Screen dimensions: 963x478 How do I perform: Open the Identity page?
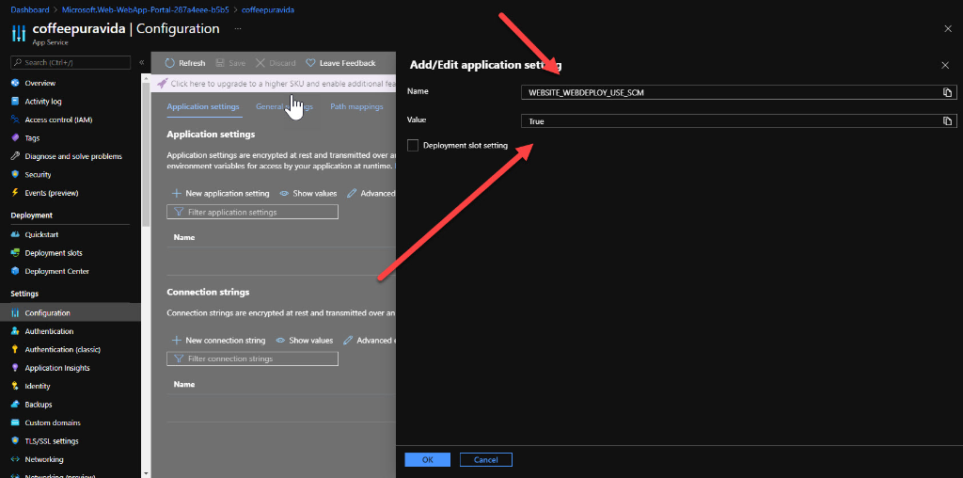click(38, 387)
